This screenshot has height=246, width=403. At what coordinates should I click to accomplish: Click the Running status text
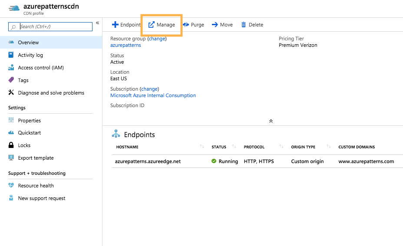[x=228, y=161]
